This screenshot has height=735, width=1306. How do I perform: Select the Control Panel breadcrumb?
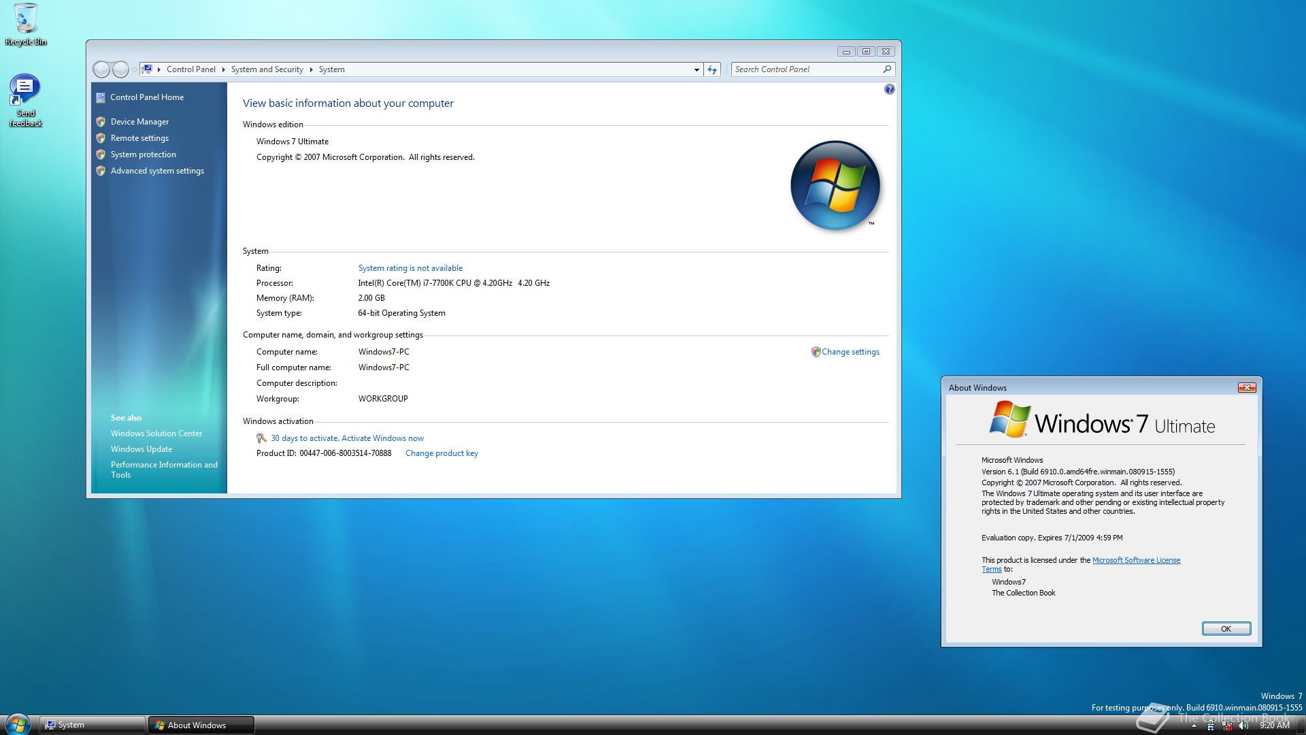pos(191,69)
